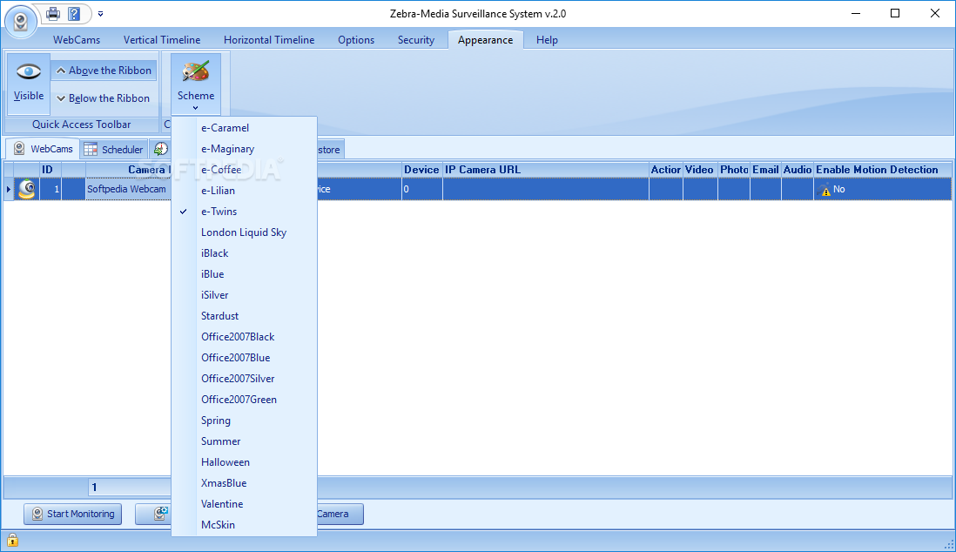
Task: Switch to the Scheduler page tab
Action: point(114,150)
